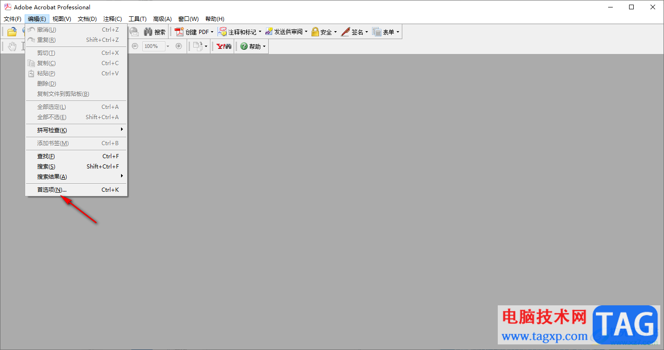Open Comment and Markup dropdown arrow
664x350 pixels.
[260, 32]
